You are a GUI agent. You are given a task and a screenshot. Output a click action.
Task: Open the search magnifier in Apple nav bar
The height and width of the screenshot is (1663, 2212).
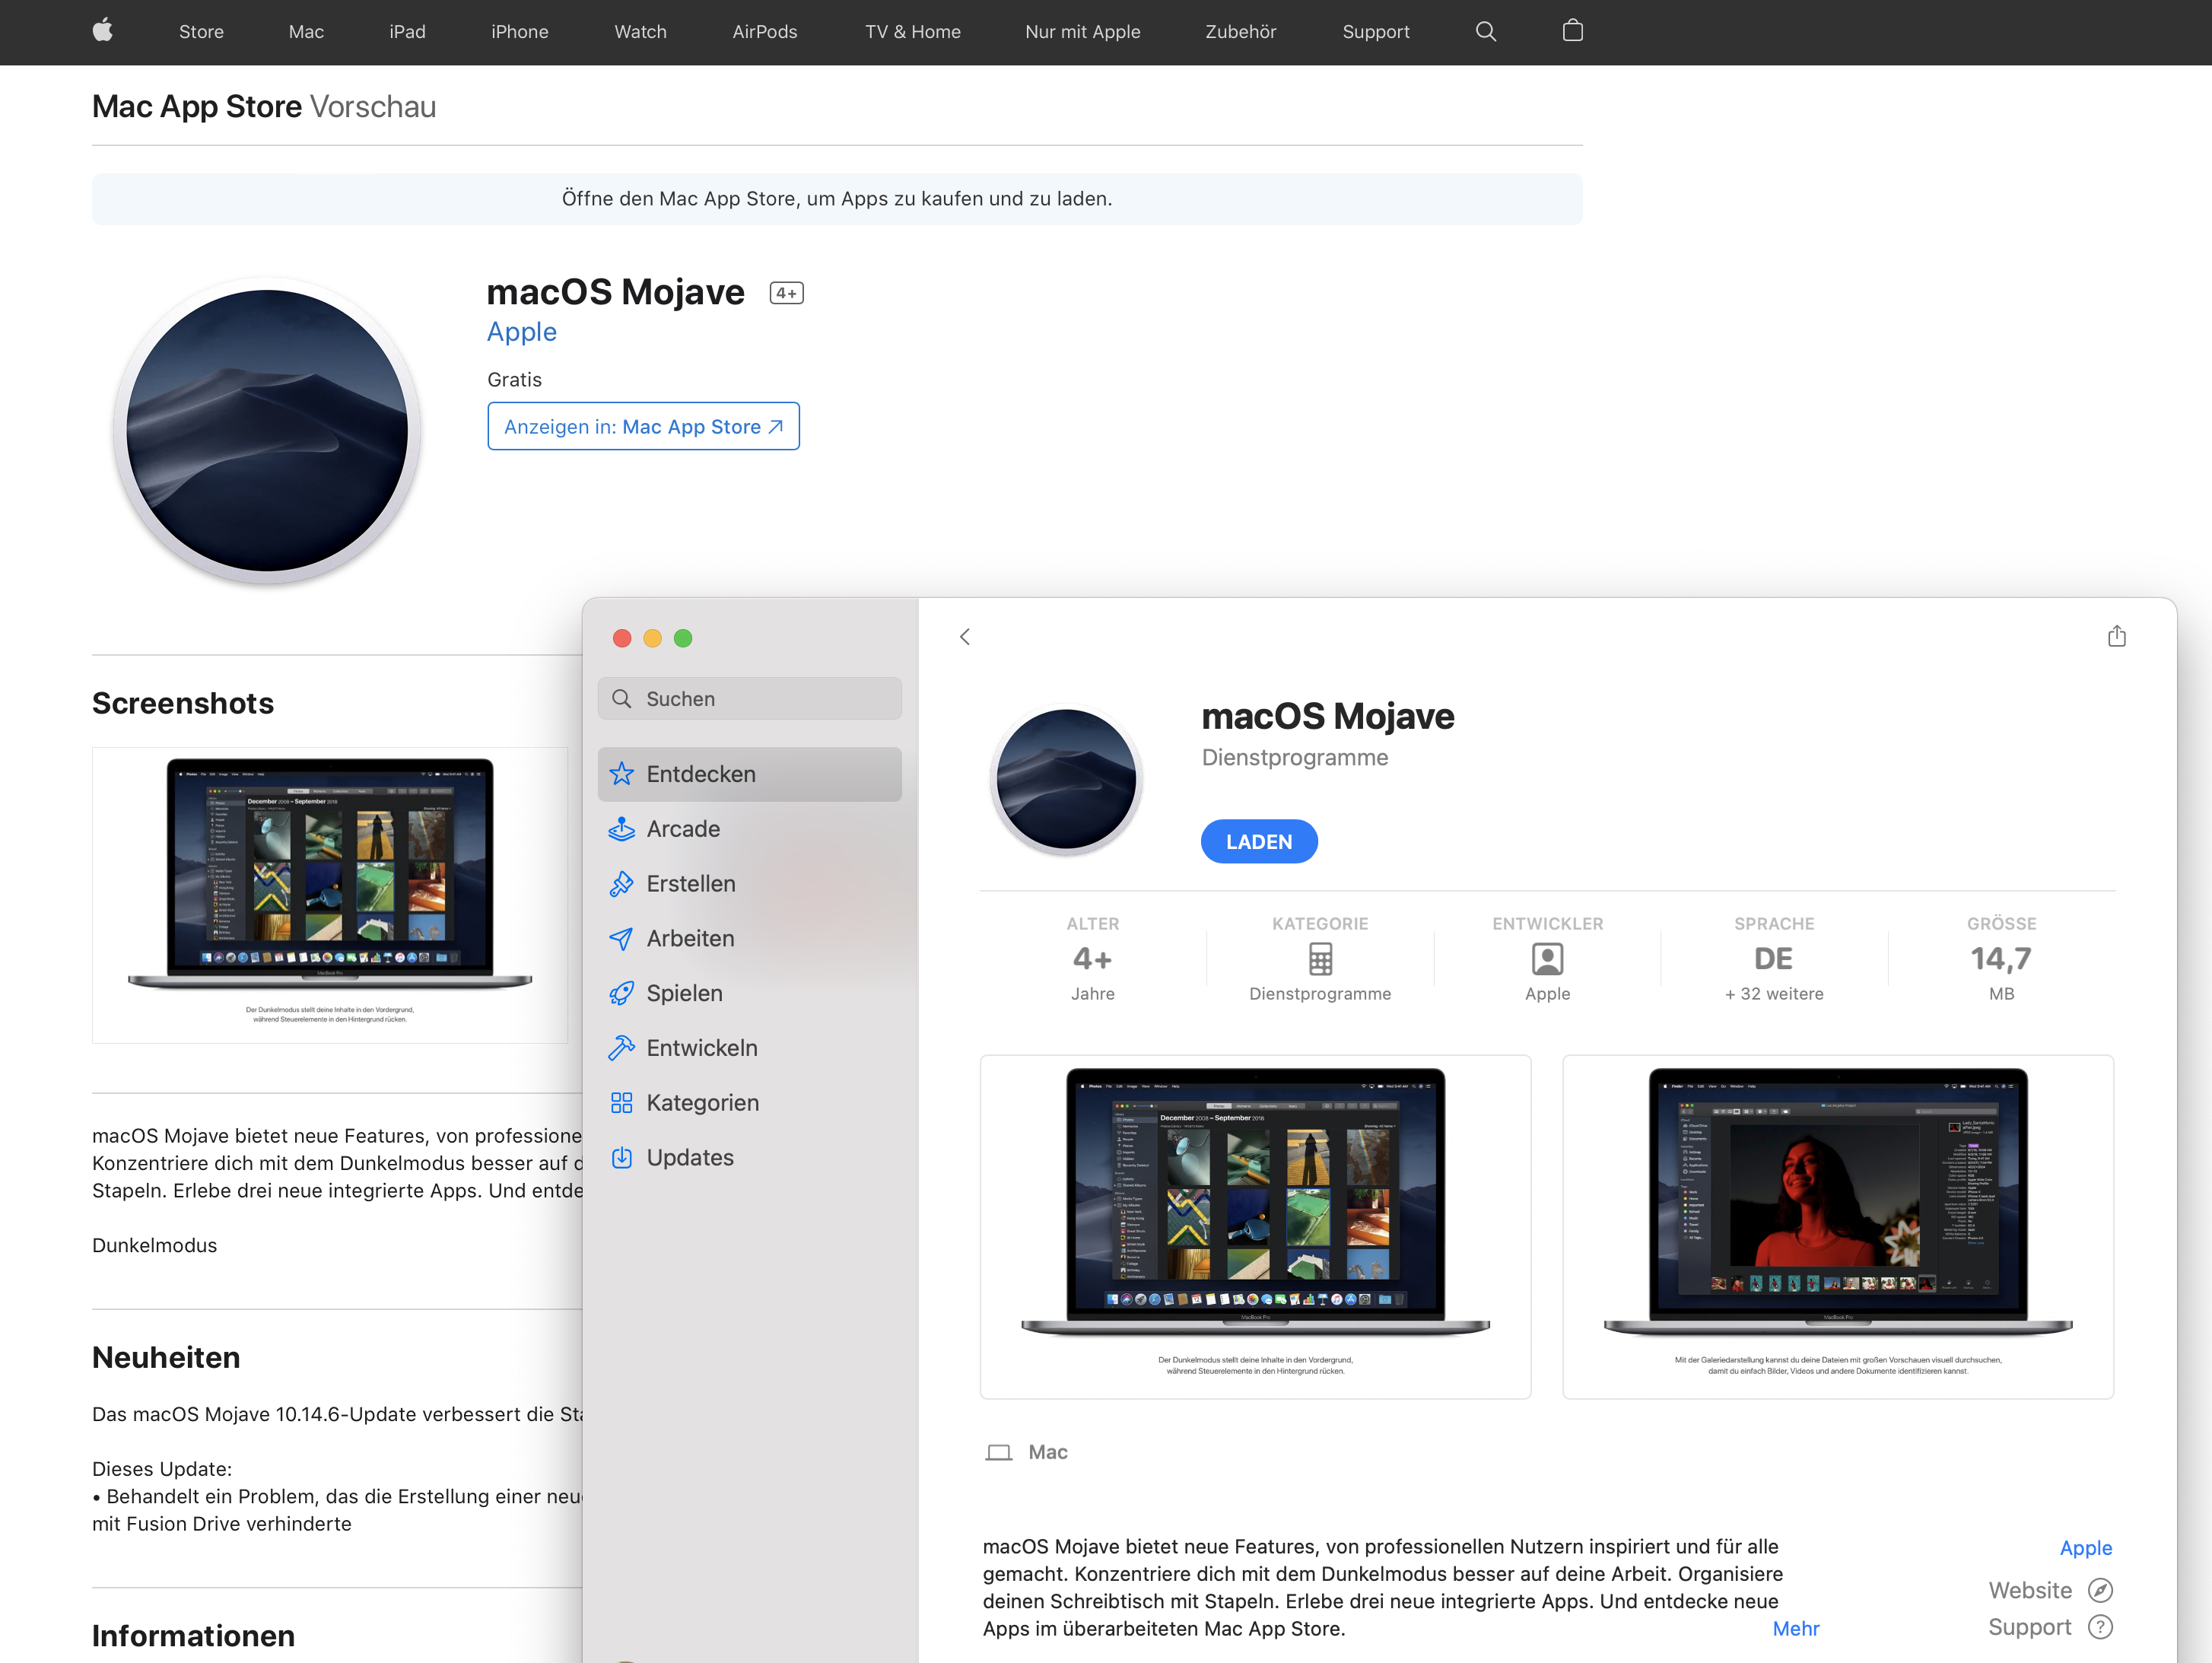pos(1485,31)
